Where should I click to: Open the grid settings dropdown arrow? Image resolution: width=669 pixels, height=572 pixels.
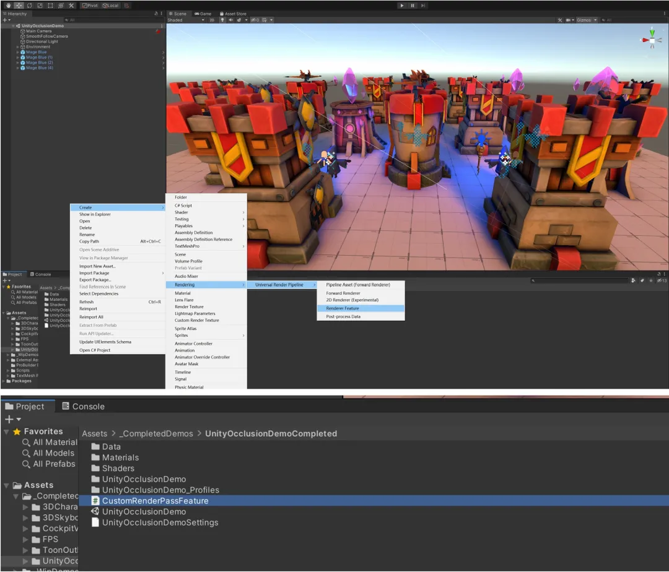(271, 20)
